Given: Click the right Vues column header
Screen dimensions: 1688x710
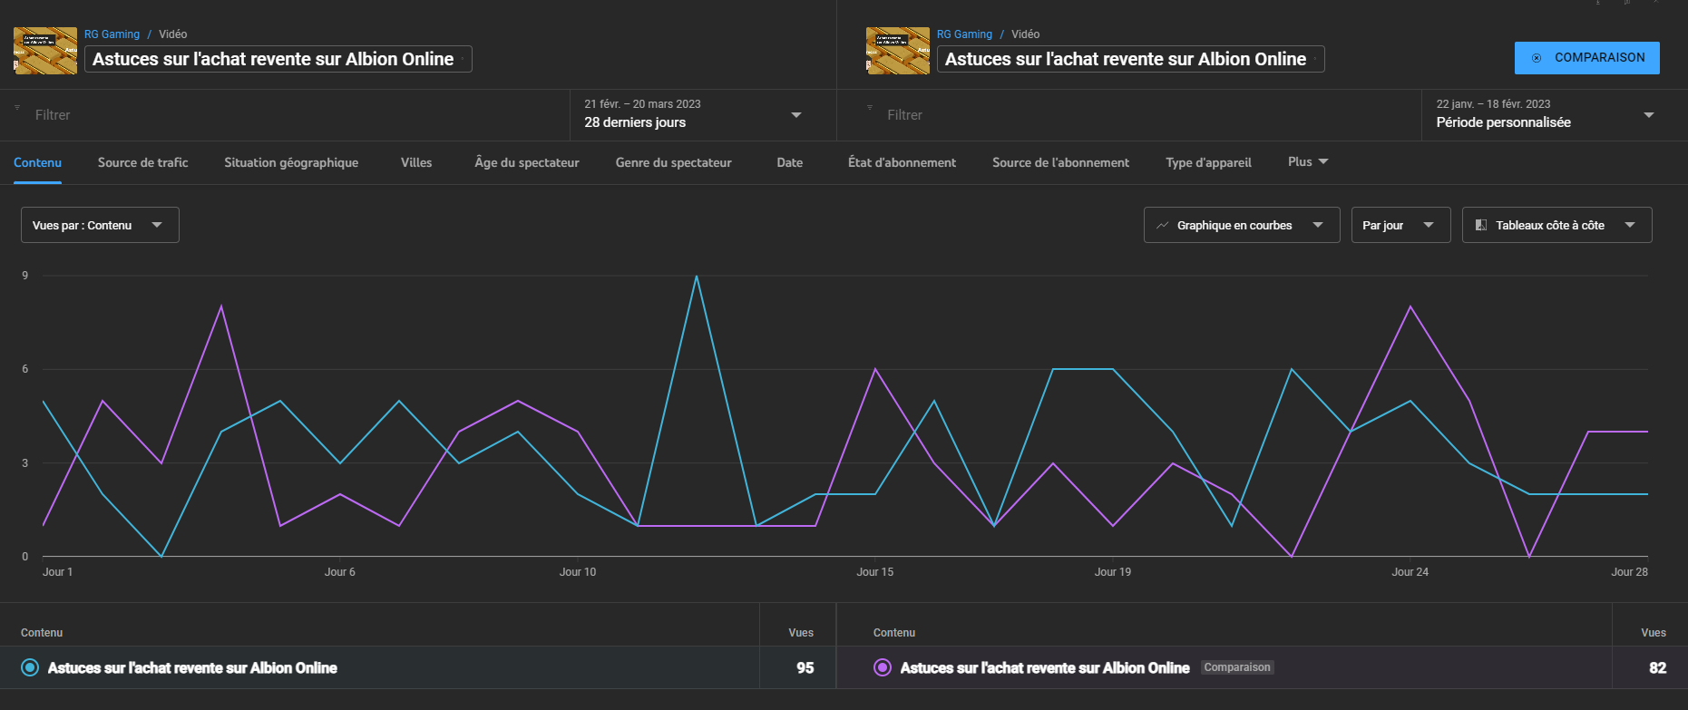Looking at the screenshot, I should [1654, 633].
